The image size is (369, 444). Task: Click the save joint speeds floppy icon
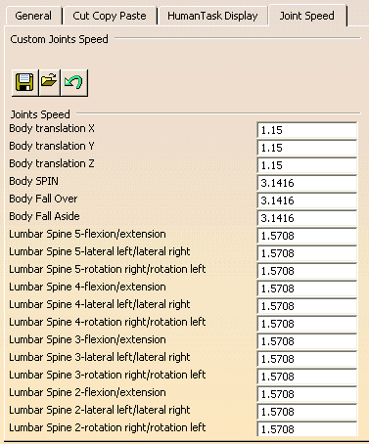24,82
